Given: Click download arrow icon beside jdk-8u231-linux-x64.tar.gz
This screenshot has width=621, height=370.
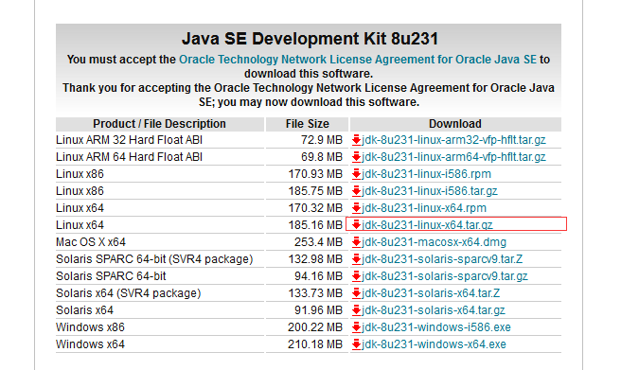Looking at the screenshot, I should [x=356, y=225].
